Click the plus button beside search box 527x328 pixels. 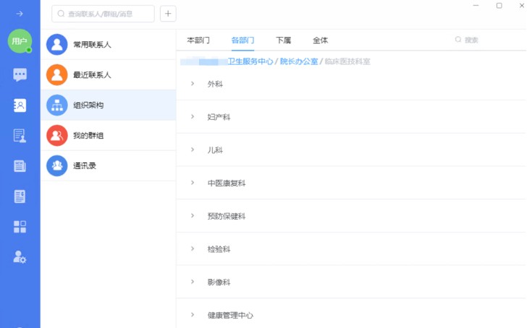click(x=167, y=13)
